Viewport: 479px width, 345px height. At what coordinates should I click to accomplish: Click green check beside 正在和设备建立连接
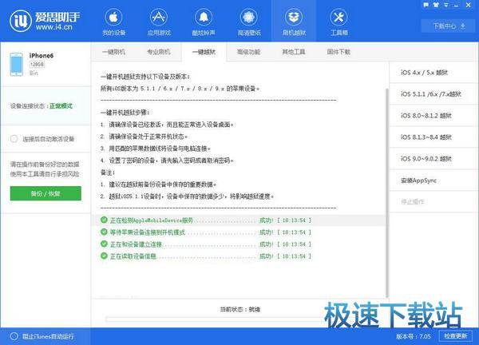pos(104,244)
